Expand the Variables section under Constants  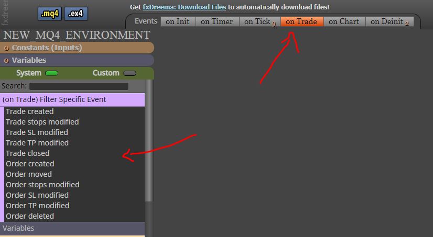point(77,60)
